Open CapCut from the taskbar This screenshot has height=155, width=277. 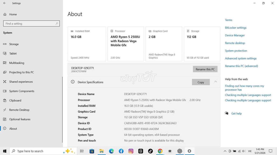[170, 151]
